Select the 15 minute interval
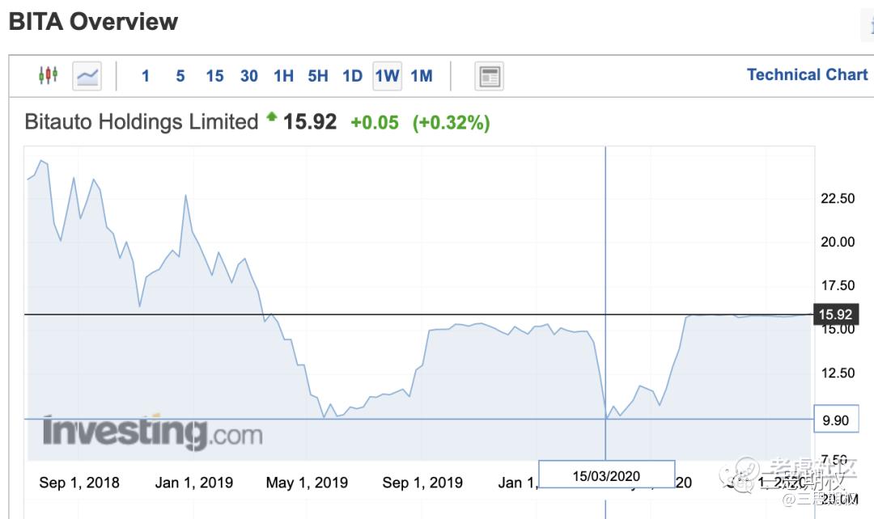Screen dimensions: 874x519 pos(214,76)
